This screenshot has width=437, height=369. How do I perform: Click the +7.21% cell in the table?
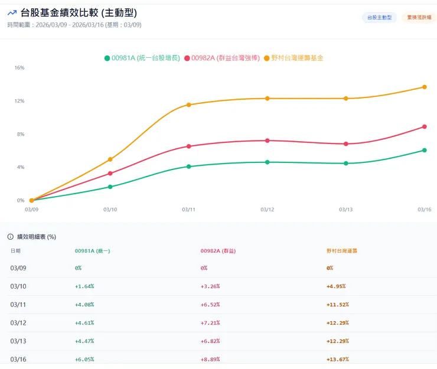tap(210, 323)
